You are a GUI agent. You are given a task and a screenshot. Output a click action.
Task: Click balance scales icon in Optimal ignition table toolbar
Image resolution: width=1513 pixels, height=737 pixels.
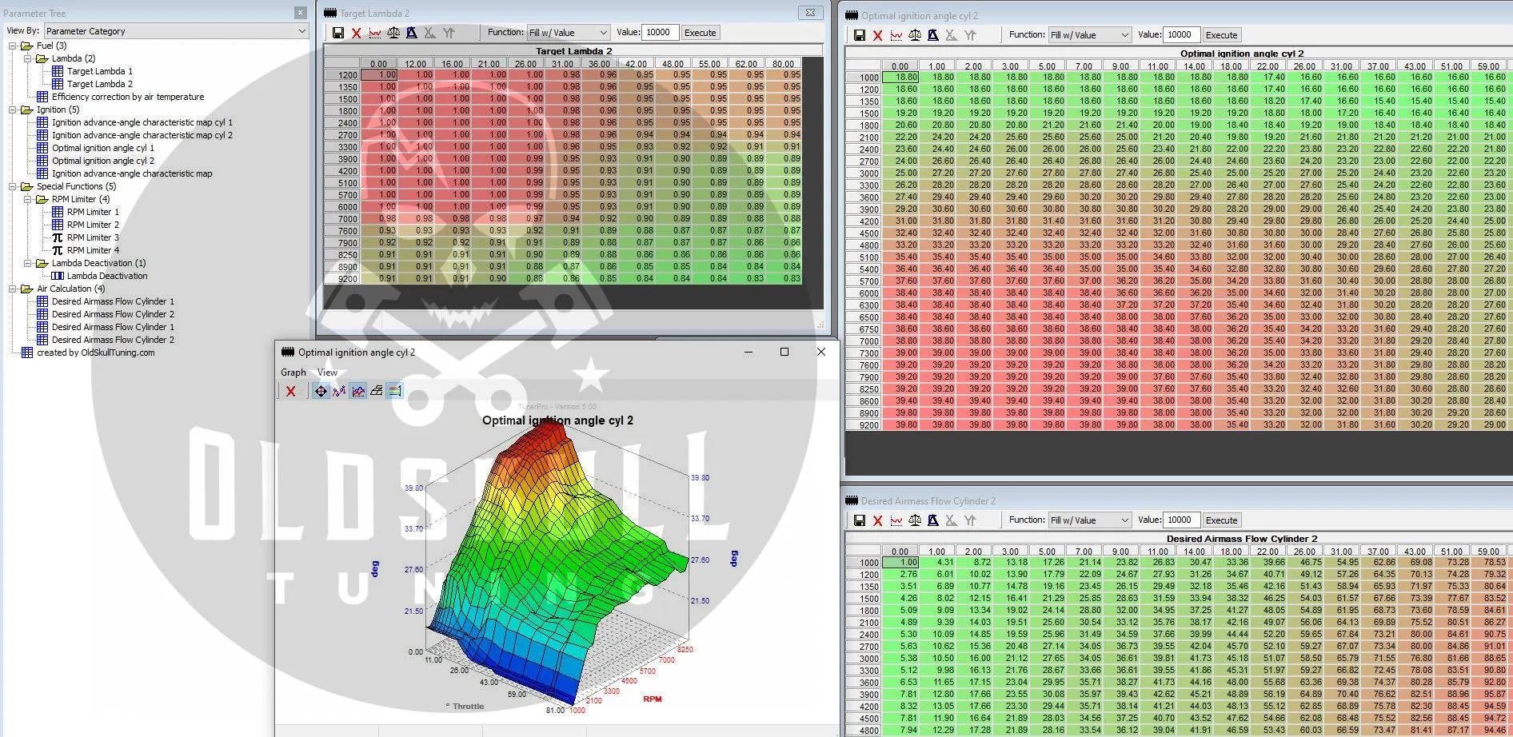914,35
